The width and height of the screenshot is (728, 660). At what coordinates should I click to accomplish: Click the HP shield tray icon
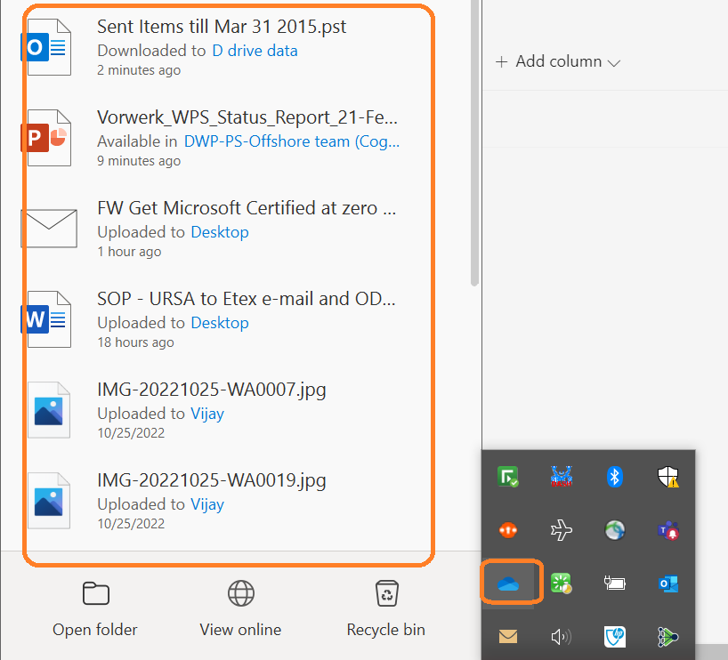(613, 636)
